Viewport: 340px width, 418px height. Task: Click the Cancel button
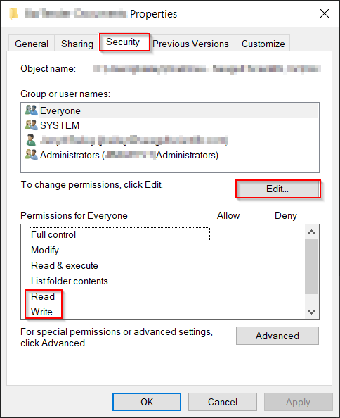click(223, 402)
